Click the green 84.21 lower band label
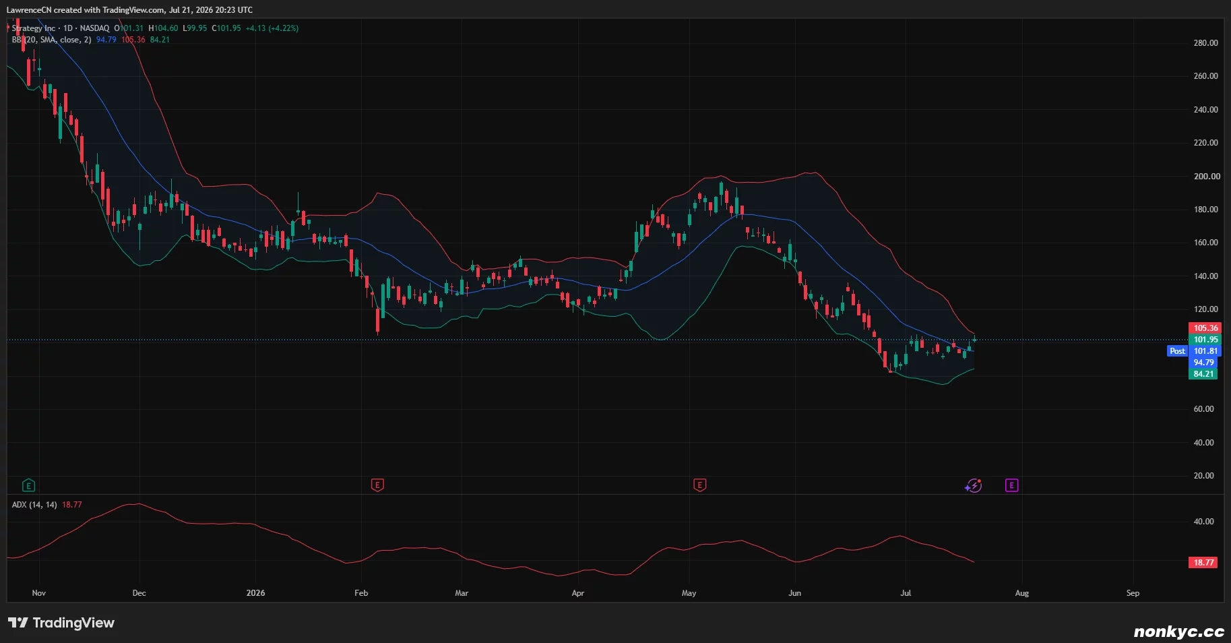Screen dimensions: 1231x643 tap(1203, 374)
